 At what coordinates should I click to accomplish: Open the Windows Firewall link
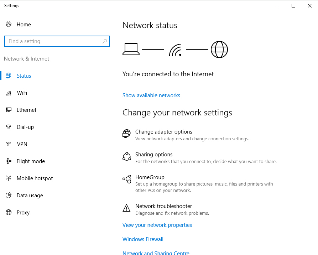[x=143, y=239]
